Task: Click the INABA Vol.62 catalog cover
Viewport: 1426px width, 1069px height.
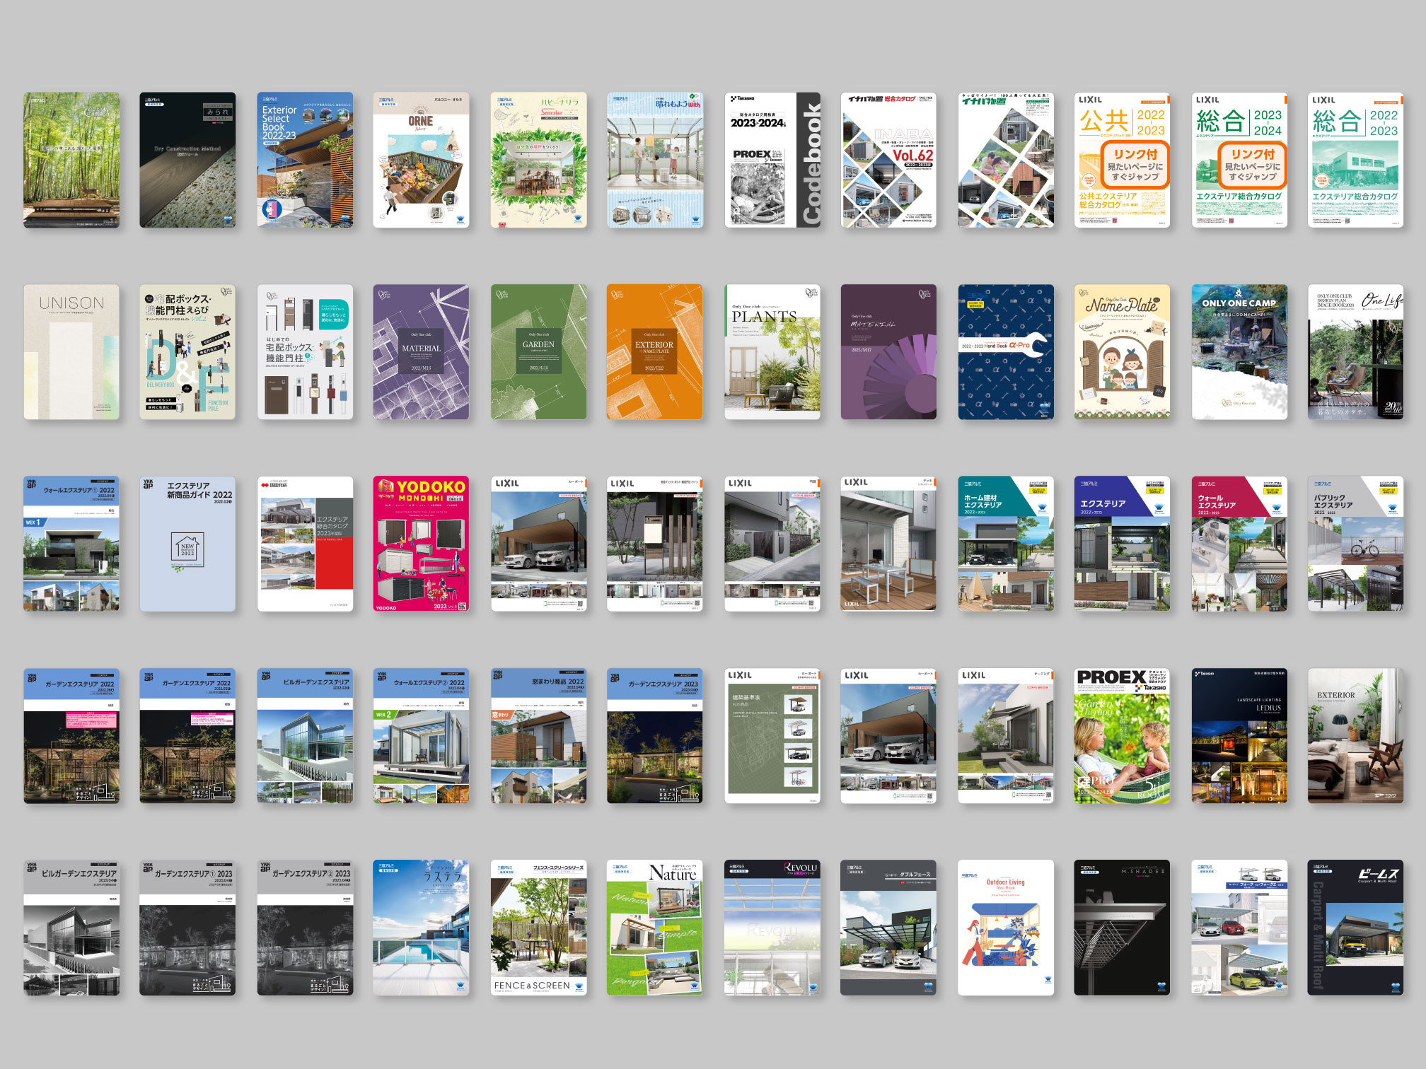Action: point(888,160)
